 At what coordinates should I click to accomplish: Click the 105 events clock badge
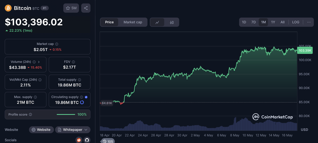108,141
